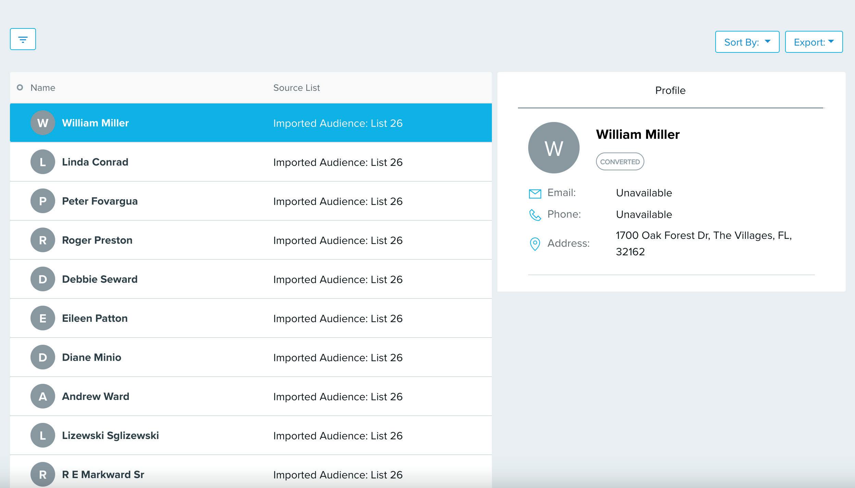855x488 pixels.
Task: Switch to the Profile tab
Action: (x=670, y=90)
